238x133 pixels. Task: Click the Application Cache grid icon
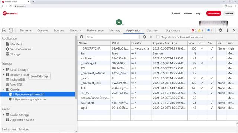tap(7, 120)
